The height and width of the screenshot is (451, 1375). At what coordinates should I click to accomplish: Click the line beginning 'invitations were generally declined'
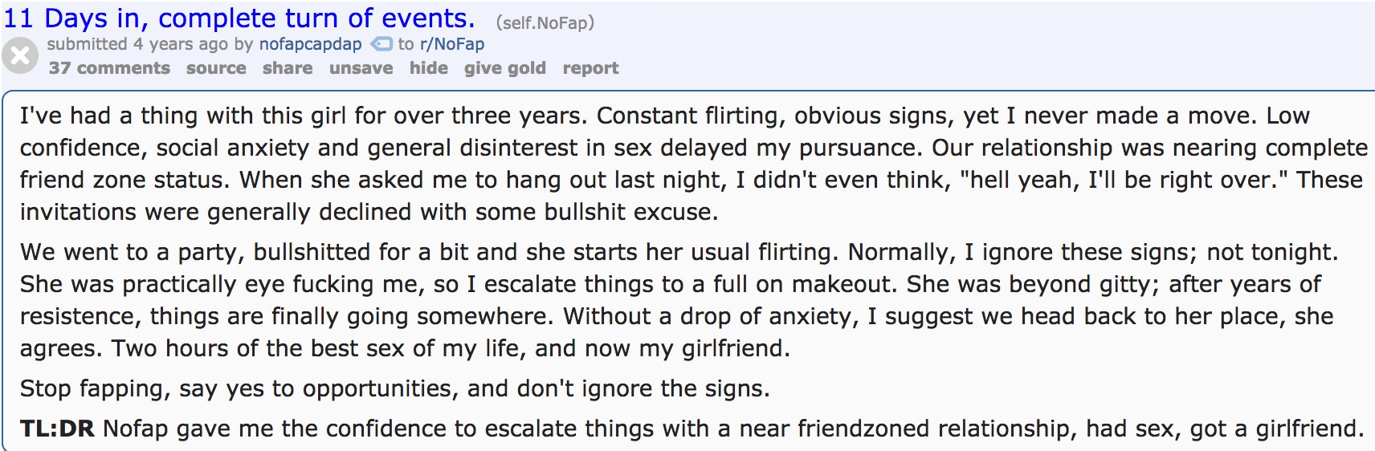tap(369, 212)
